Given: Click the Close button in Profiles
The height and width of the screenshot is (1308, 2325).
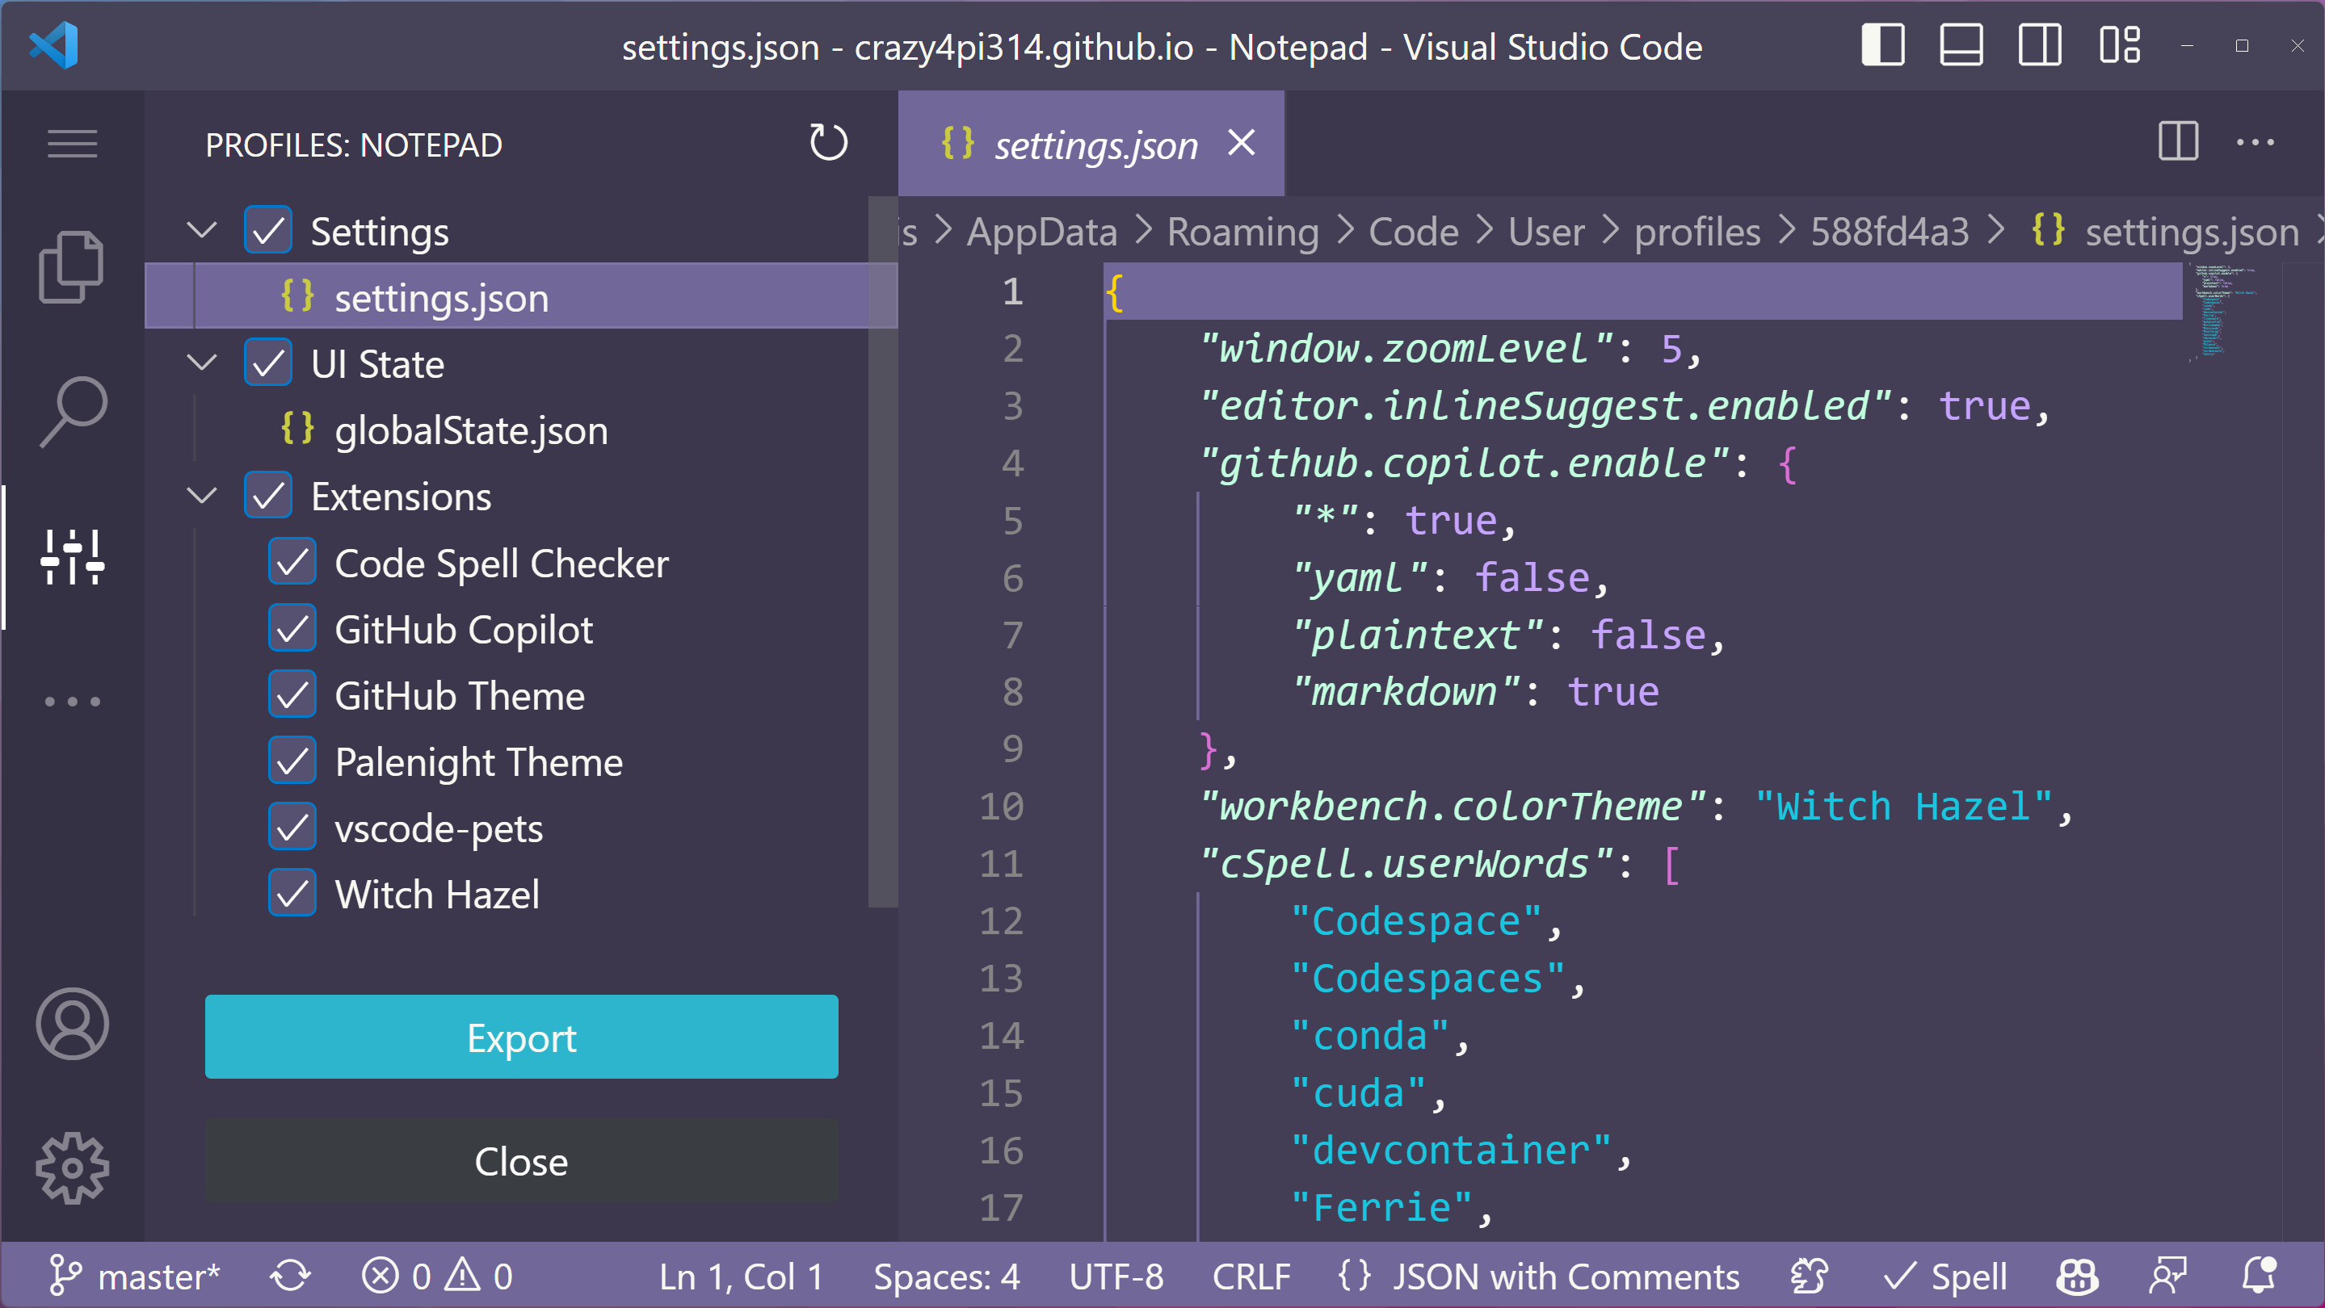Looking at the screenshot, I should coord(521,1160).
